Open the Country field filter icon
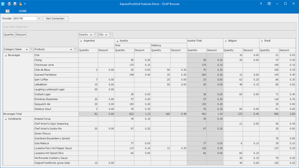299x168 pixels. click(x=95, y=35)
